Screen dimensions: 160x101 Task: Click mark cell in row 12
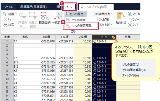pos(104,87)
